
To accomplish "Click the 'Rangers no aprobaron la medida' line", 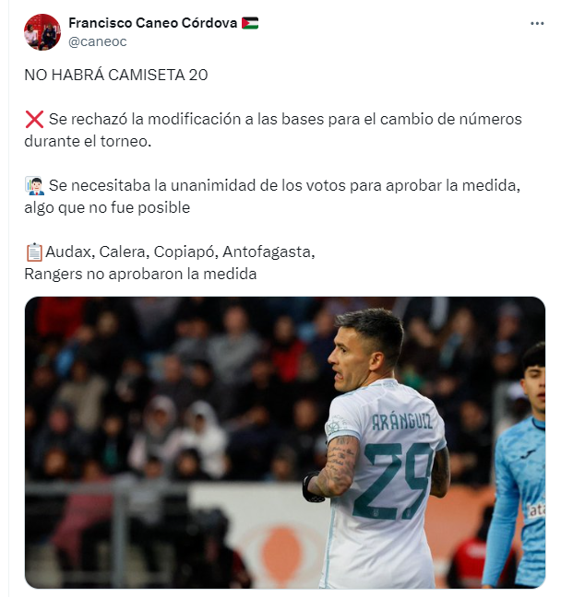I will [140, 275].
